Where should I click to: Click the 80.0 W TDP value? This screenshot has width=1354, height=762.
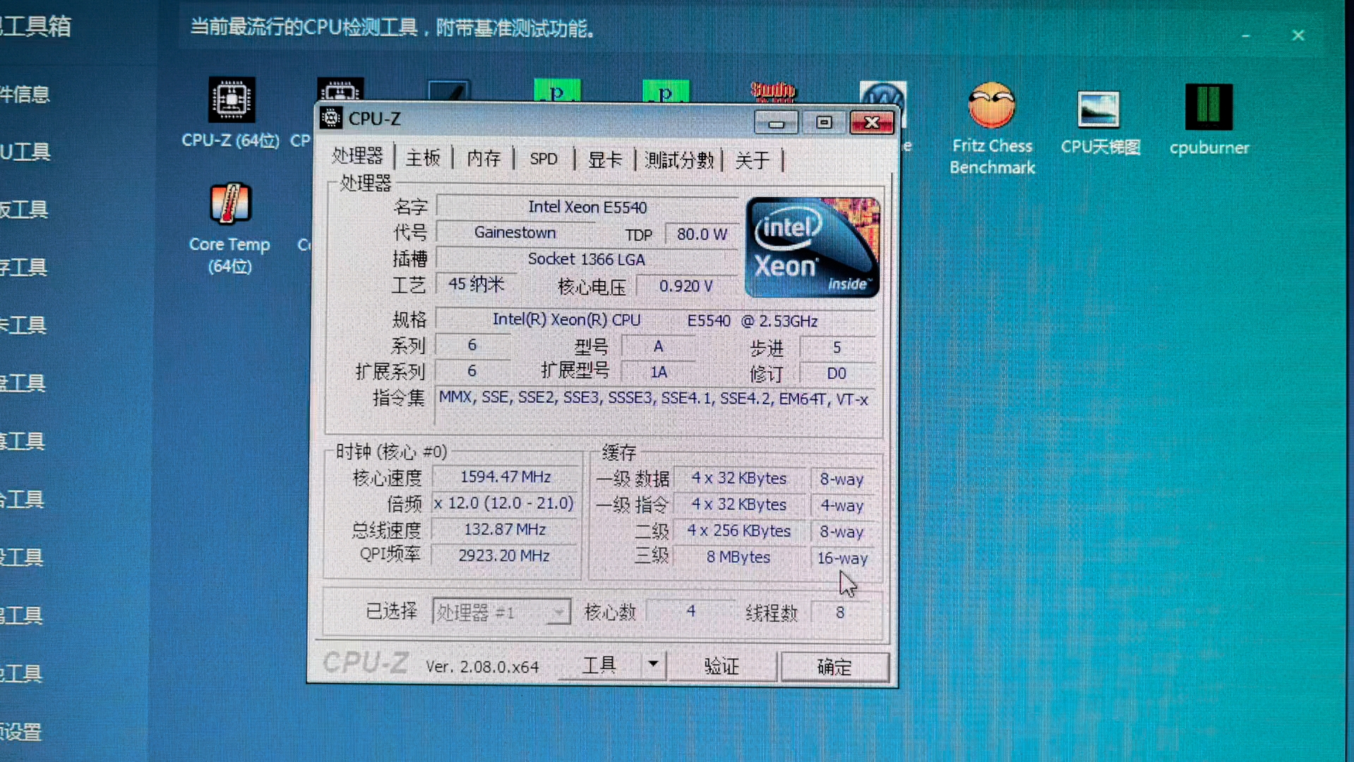(x=702, y=234)
